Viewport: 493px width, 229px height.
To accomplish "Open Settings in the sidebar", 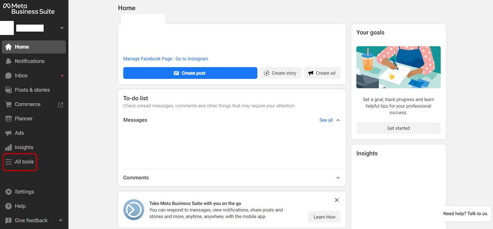I will tap(34, 192).
